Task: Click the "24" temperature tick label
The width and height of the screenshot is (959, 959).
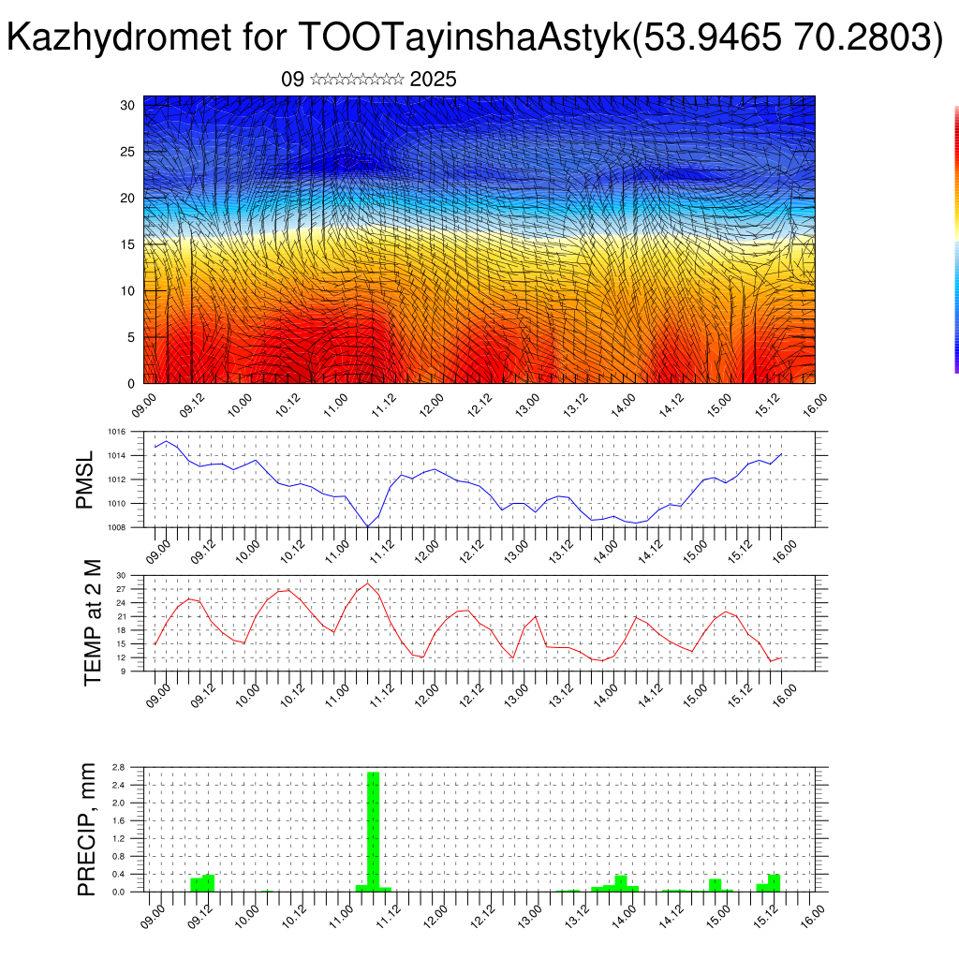Action: (121, 603)
